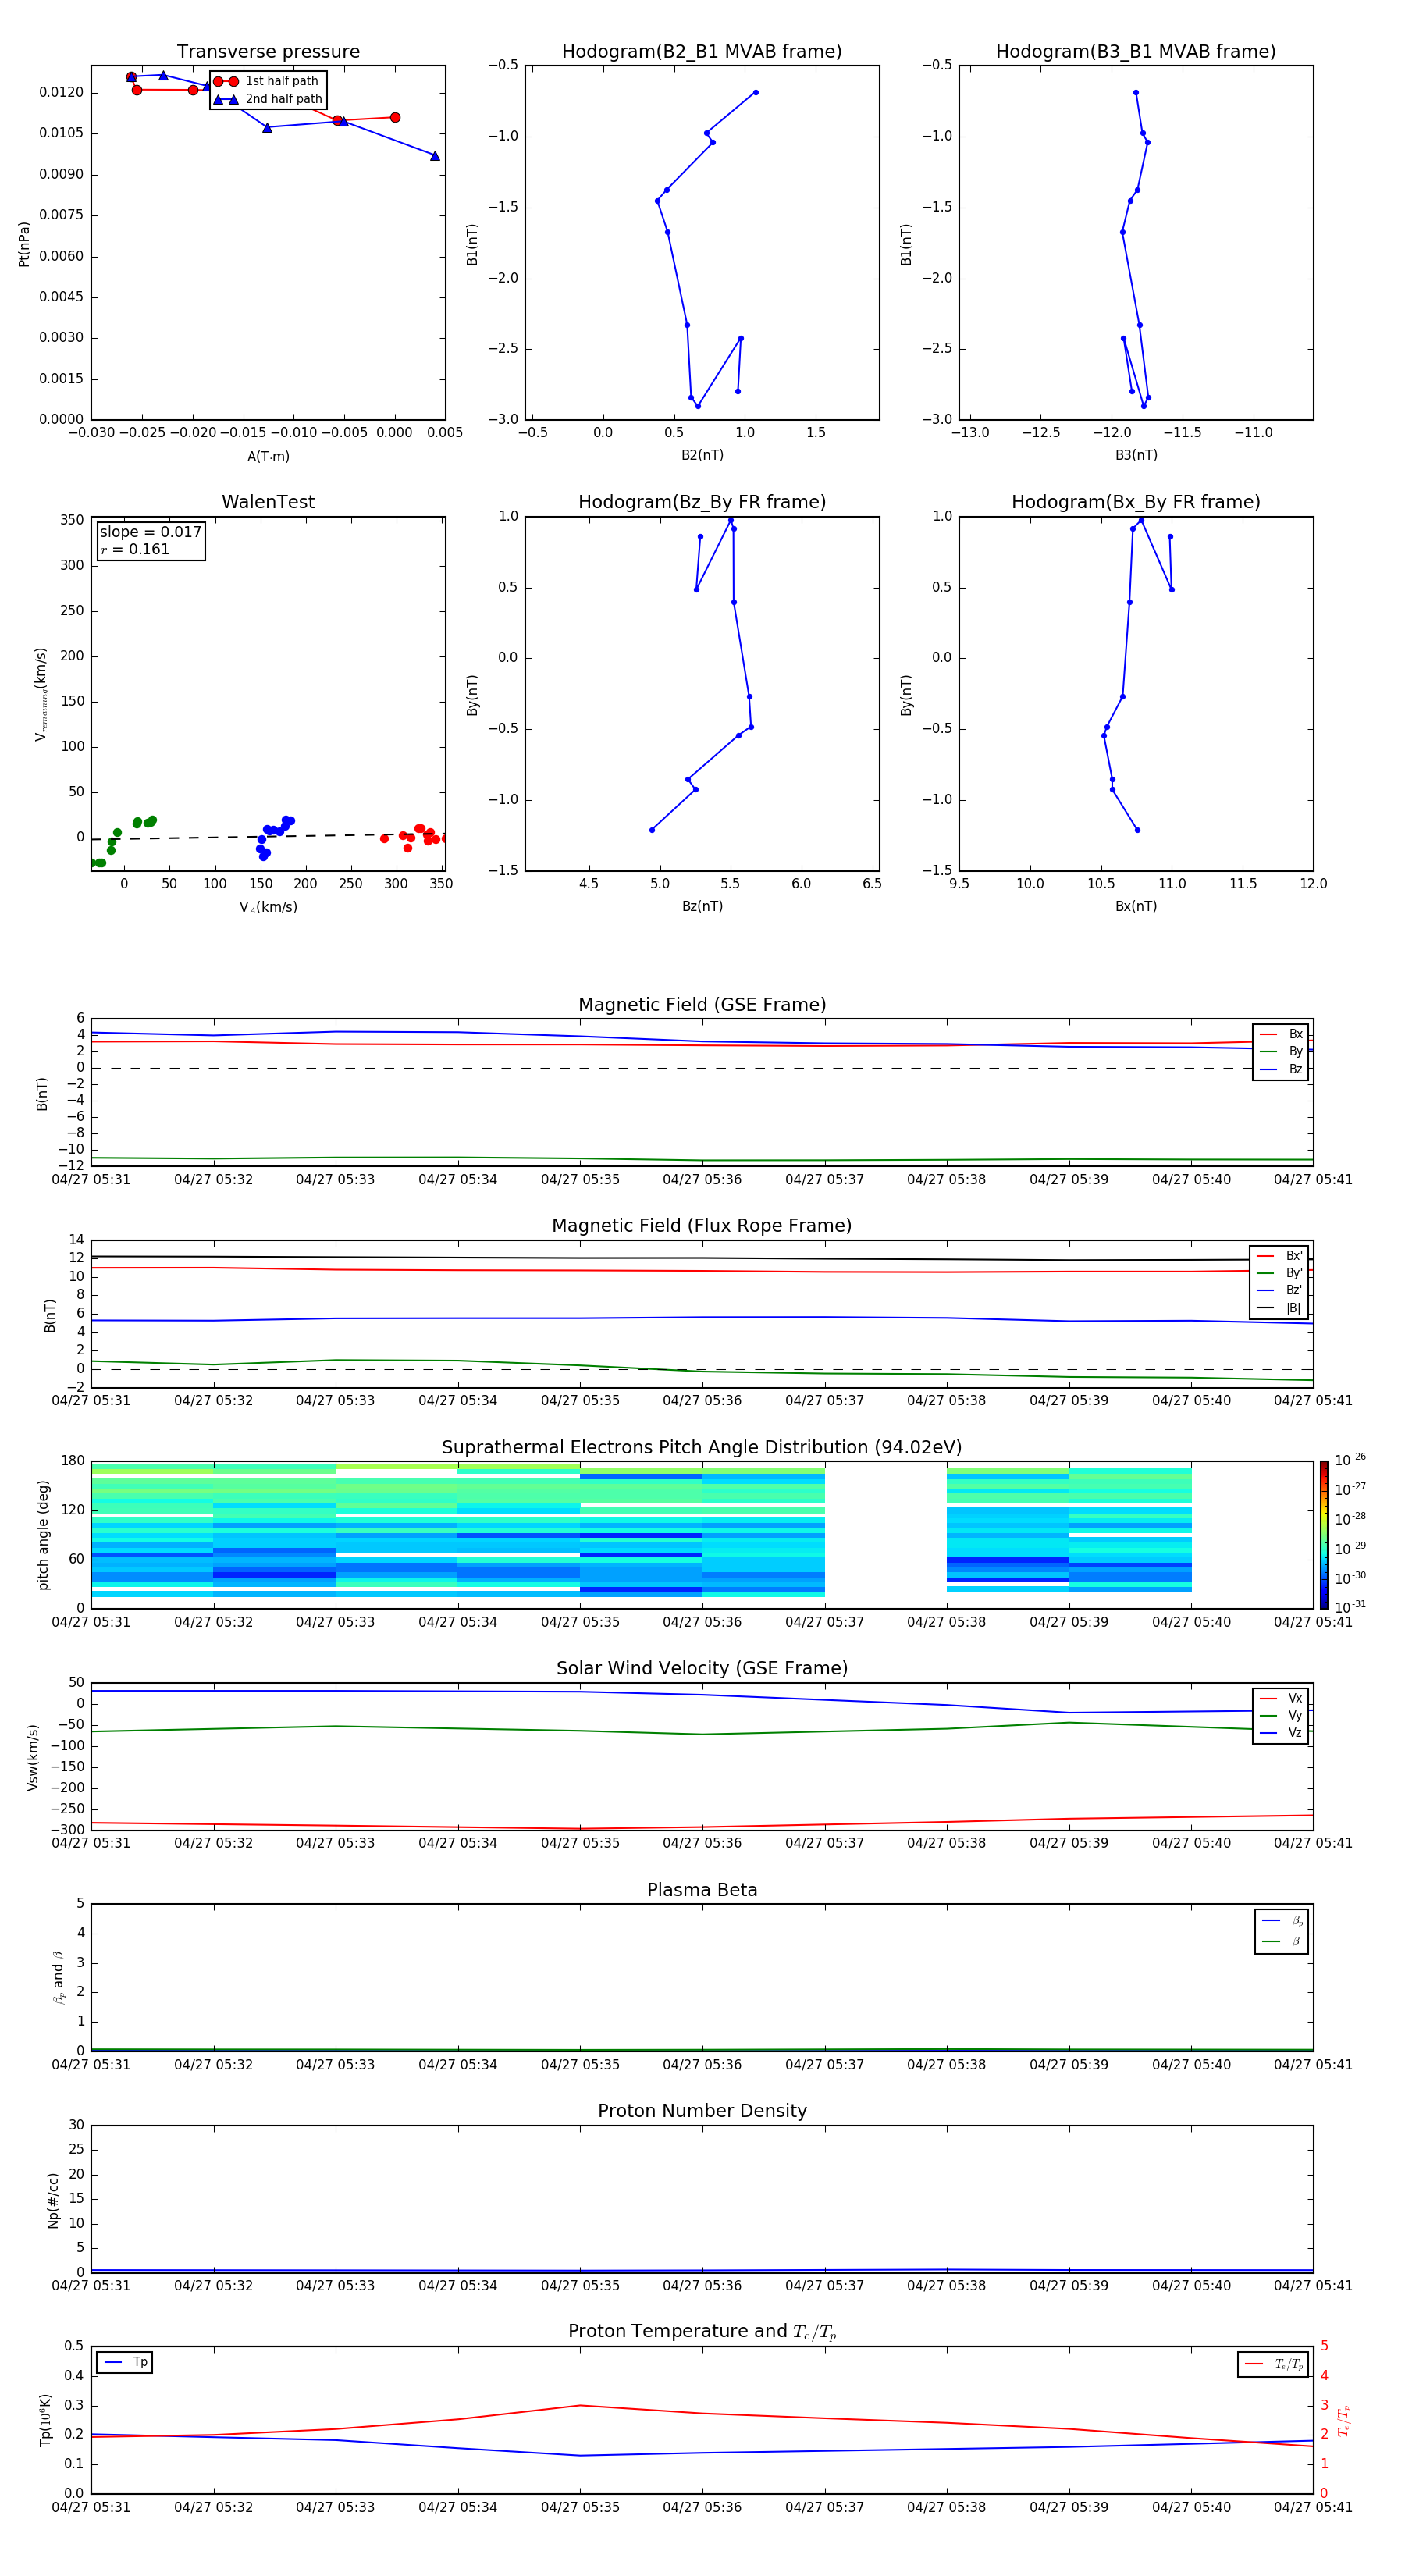Screen dimensions: 1405x2576
Task: Click Bx entry in GSE magnetic field legend
Action: click(1281, 1034)
